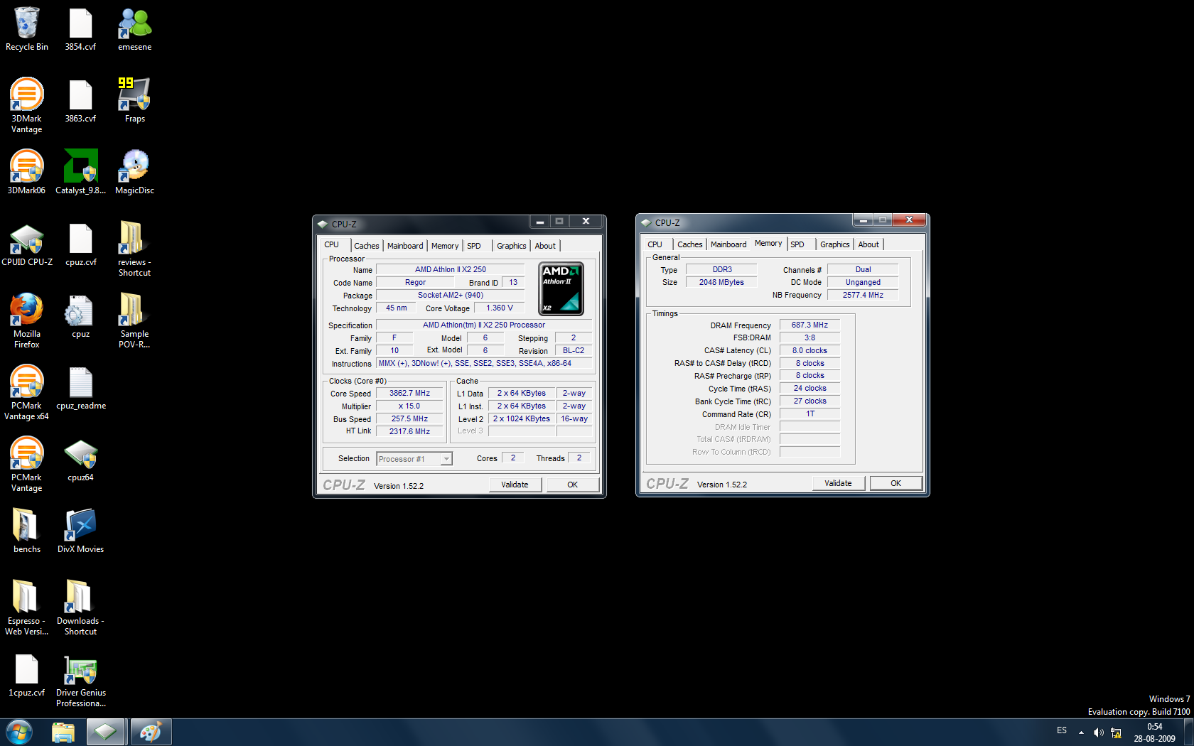1194x746 pixels.
Task: Switch to Caches tab in left CPU-Z
Action: [367, 246]
